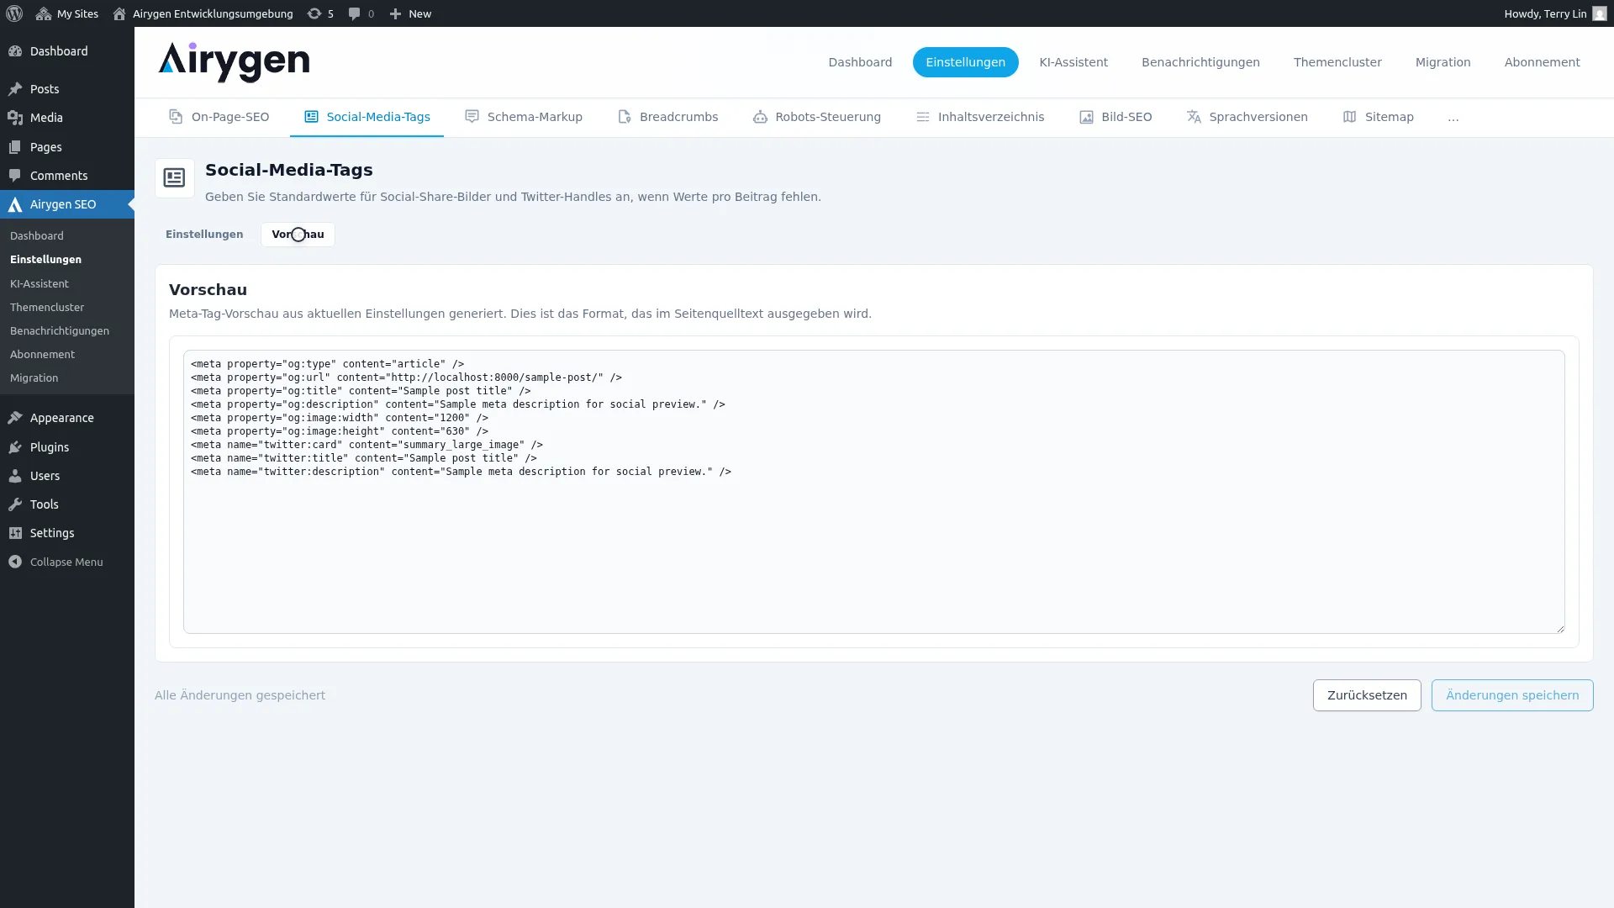Open Benachrichtigungen in top navigation
The width and height of the screenshot is (1614, 908).
pyautogui.click(x=1200, y=62)
